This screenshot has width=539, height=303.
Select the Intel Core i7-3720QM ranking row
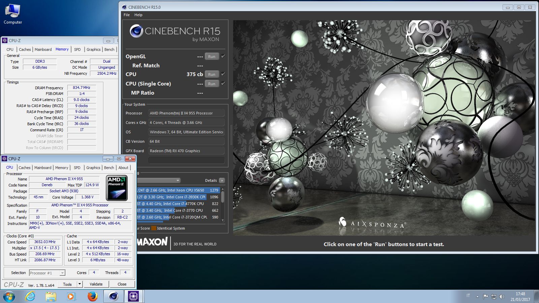pyautogui.click(x=178, y=217)
